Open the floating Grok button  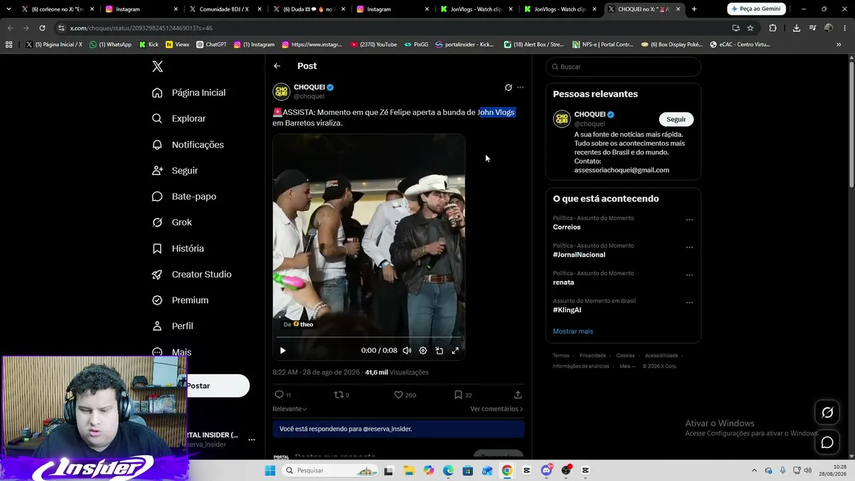pos(827,413)
